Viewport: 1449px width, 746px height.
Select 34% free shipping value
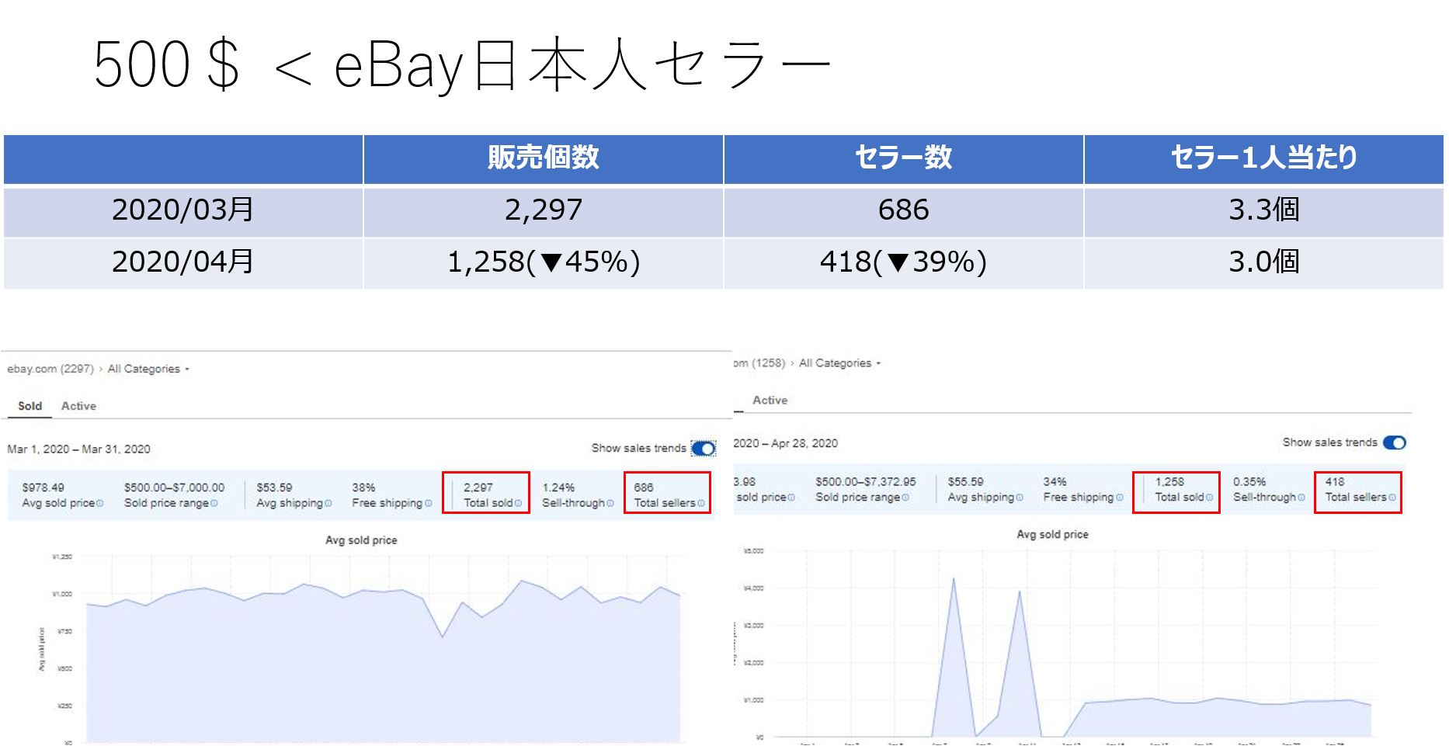1055,481
